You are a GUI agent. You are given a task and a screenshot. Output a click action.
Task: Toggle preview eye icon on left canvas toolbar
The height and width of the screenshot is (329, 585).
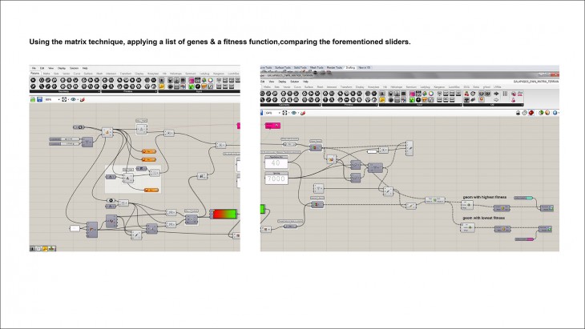tap(73, 99)
